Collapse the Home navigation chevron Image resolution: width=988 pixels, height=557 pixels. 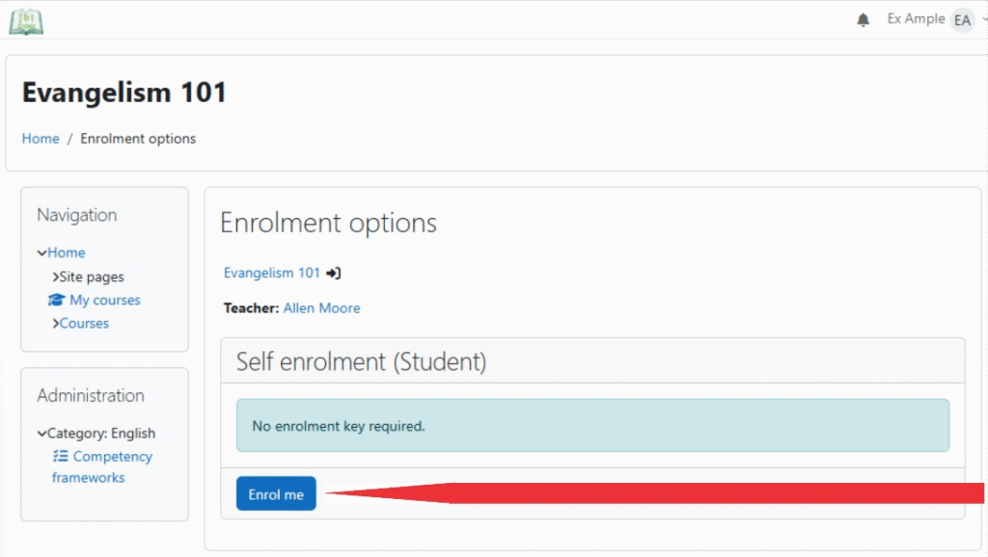click(x=42, y=253)
